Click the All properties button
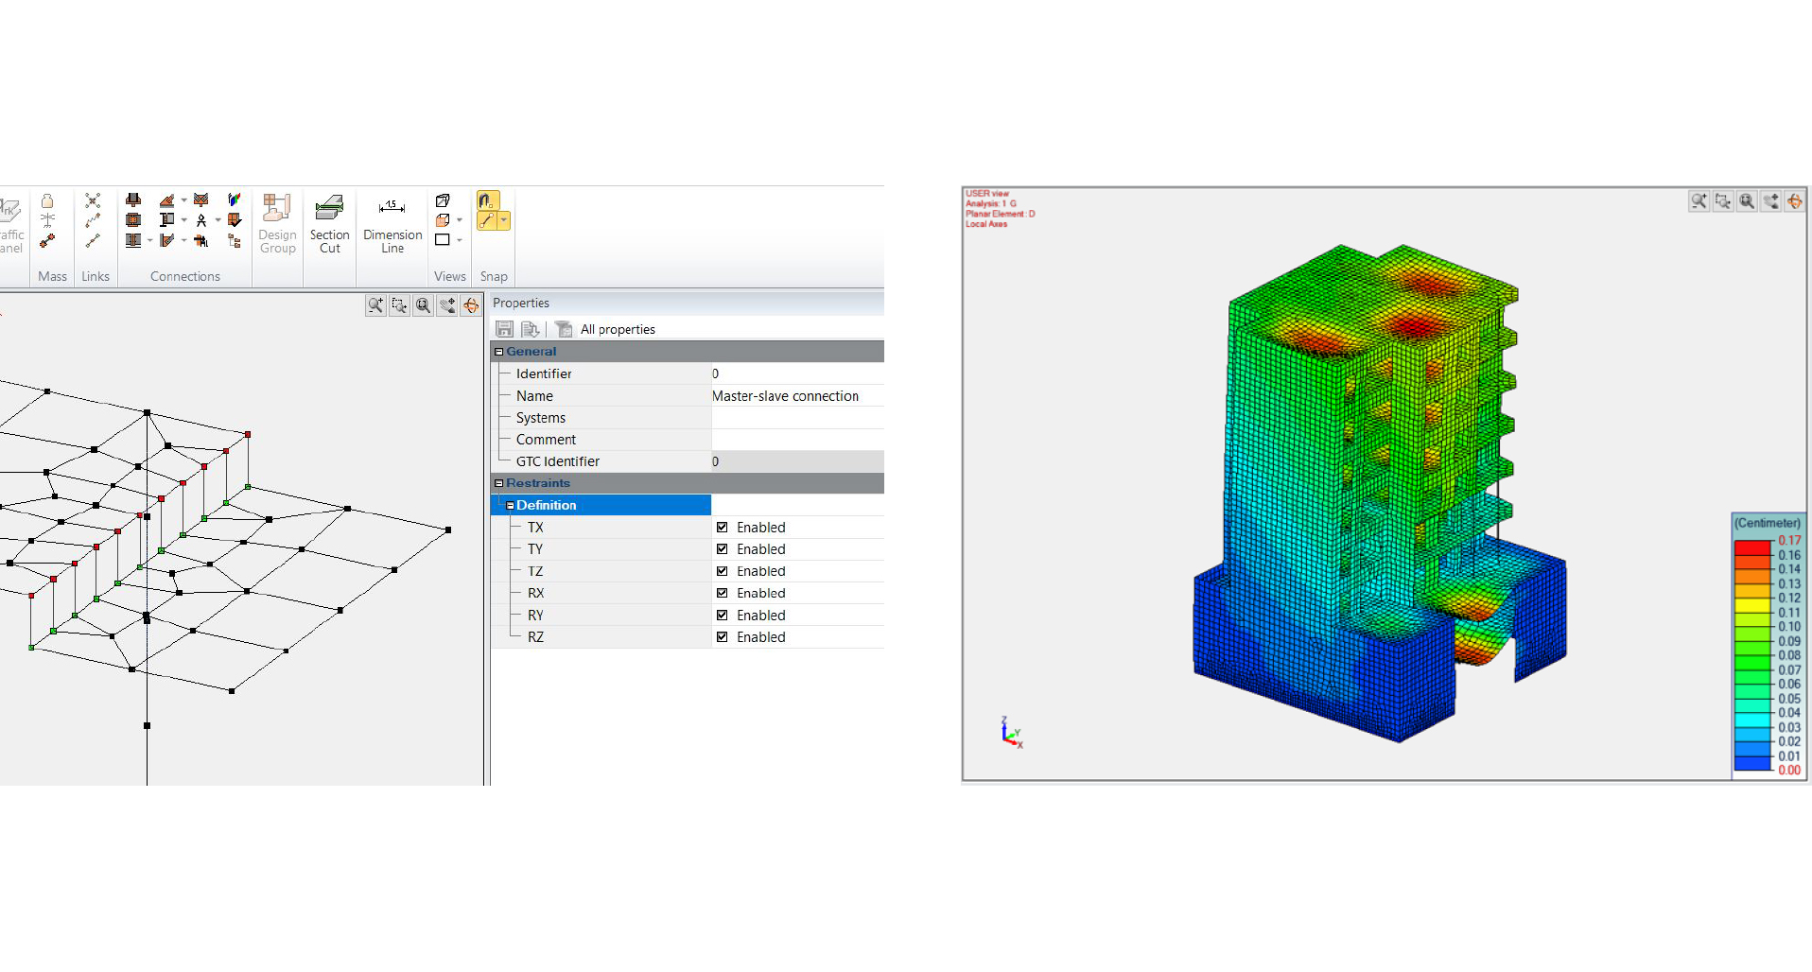The image size is (1812, 972). pos(617,329)
